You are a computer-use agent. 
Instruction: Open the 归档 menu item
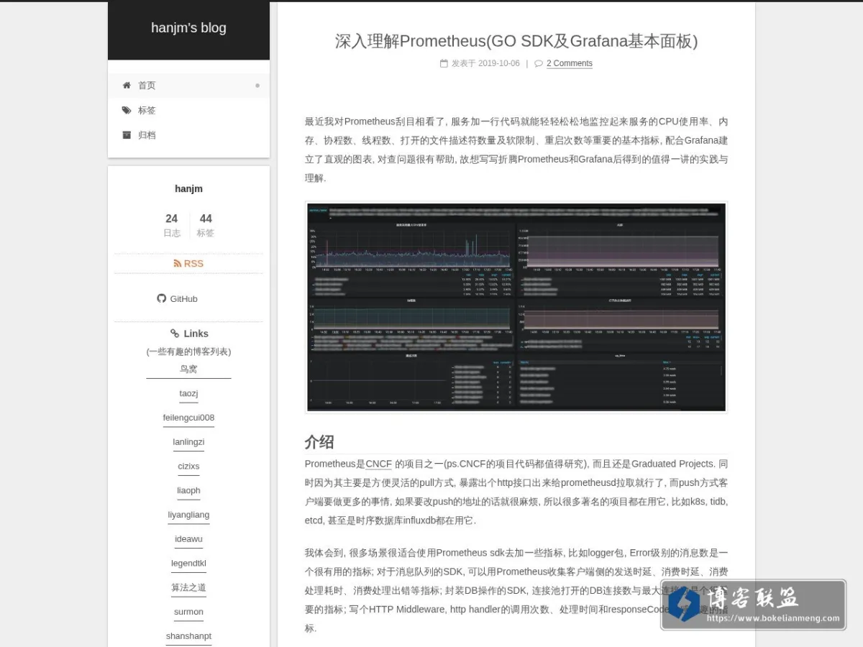(x=188, y=134)
